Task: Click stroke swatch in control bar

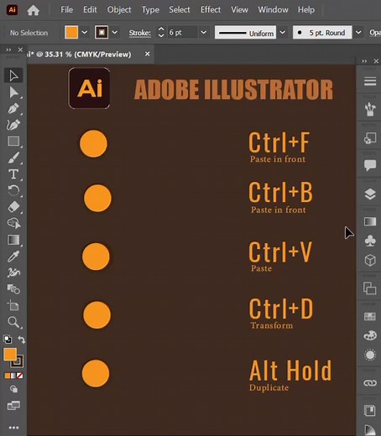Action: coord(102,33)
